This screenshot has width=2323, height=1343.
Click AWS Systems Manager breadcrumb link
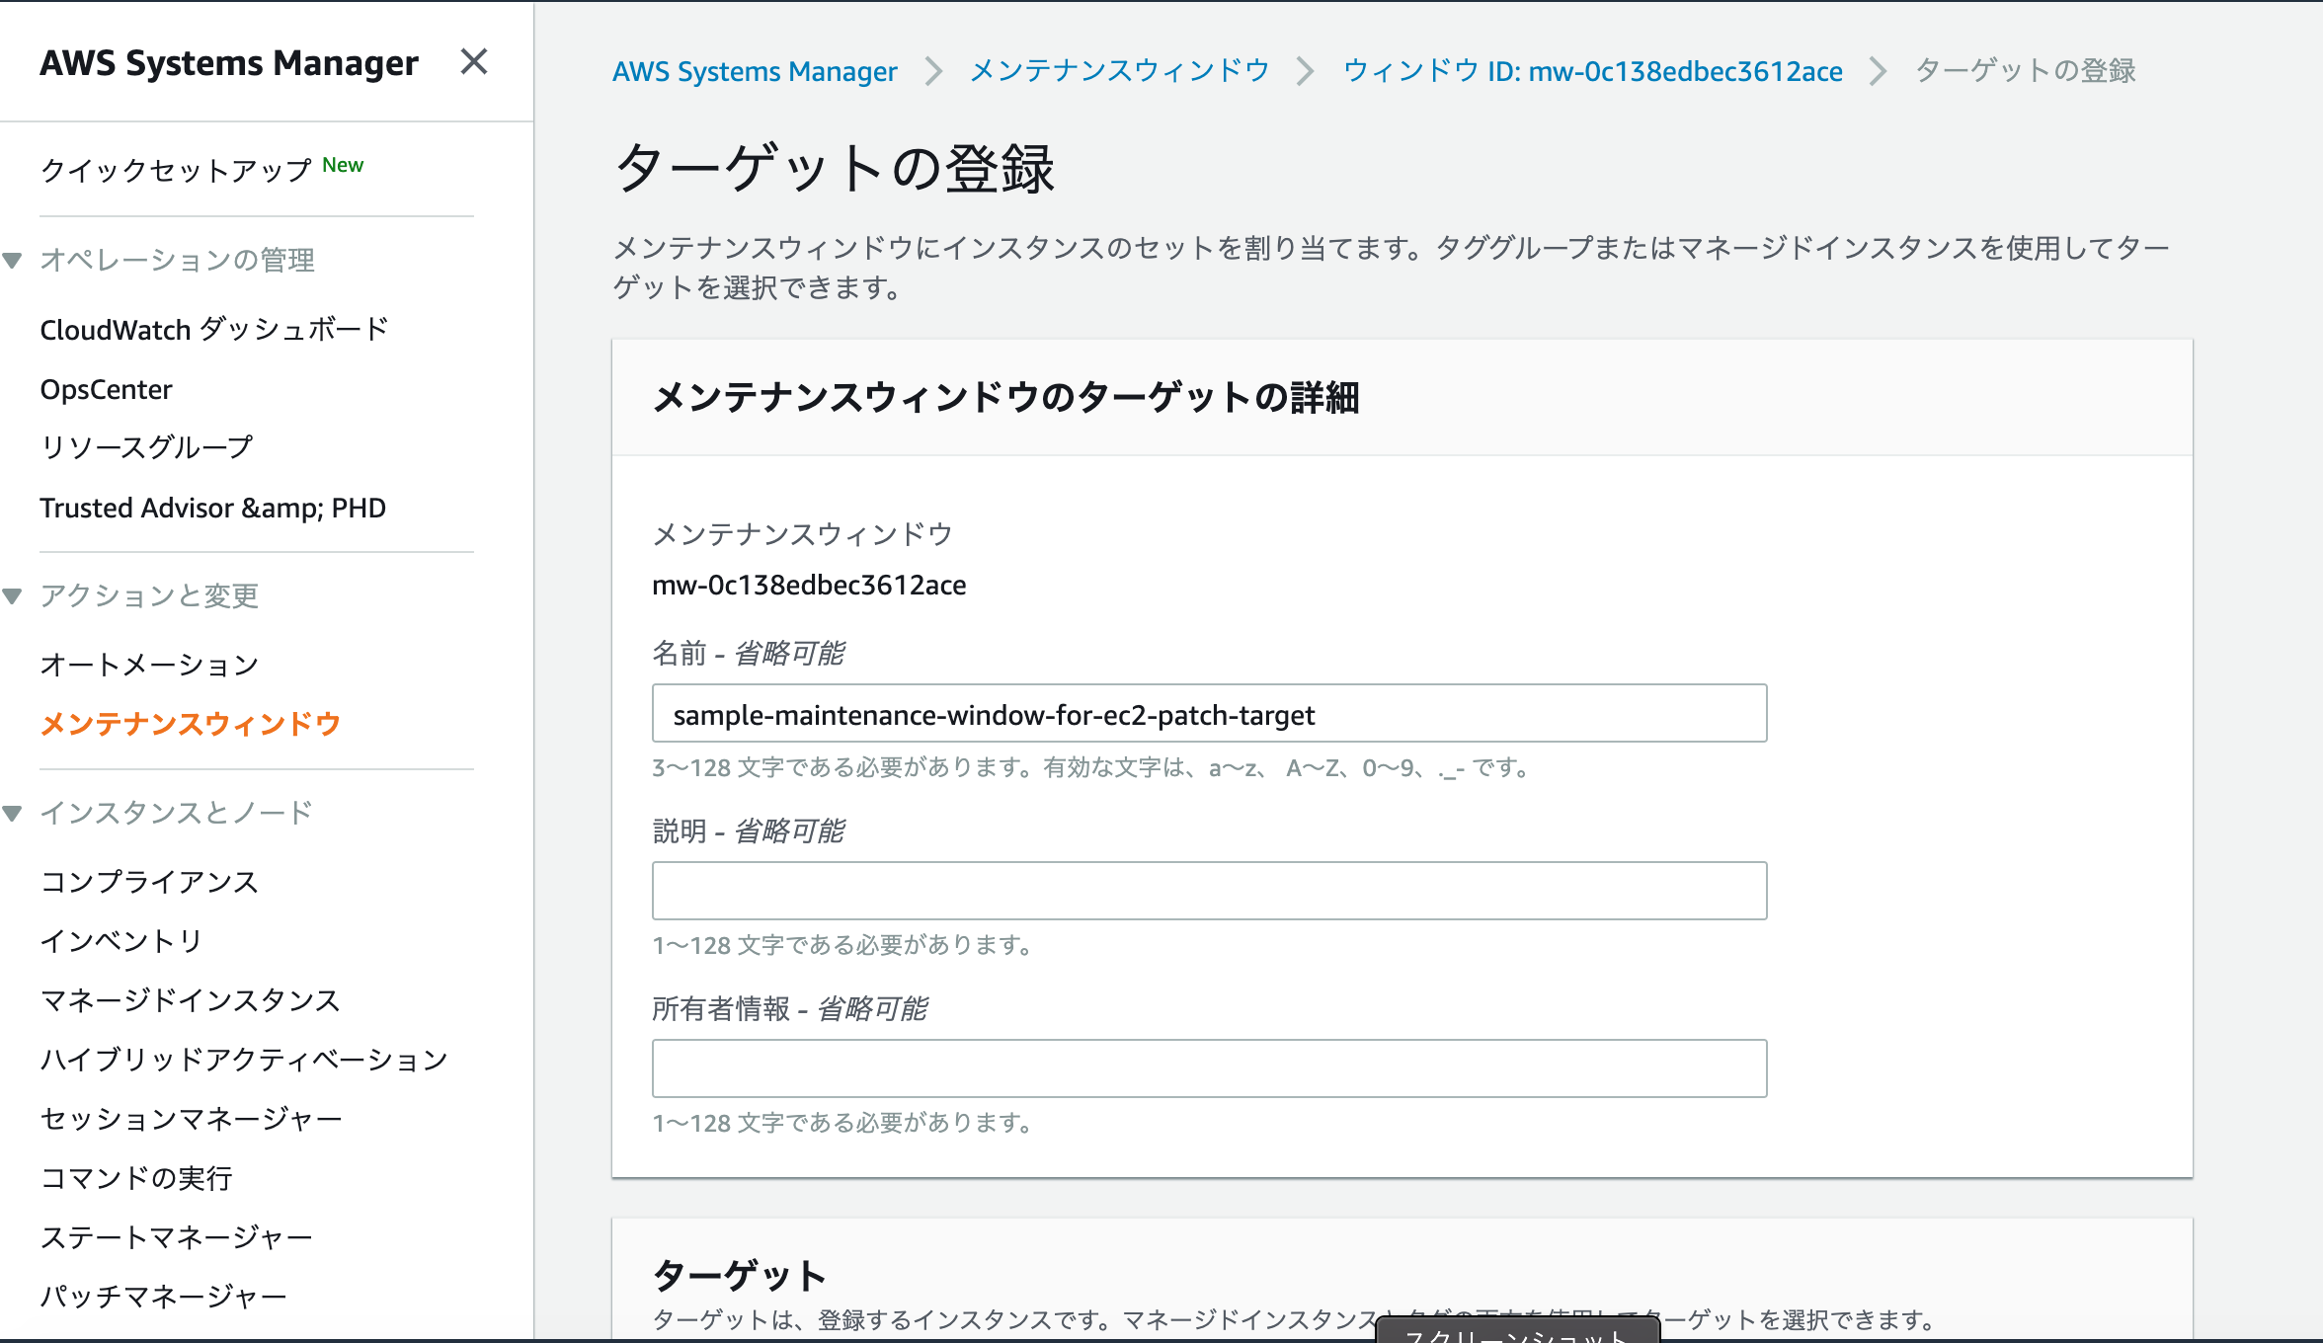coord(755,71)
